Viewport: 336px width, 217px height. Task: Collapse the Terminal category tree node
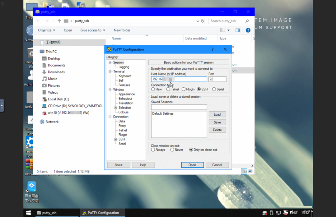(x=110, y=72)
